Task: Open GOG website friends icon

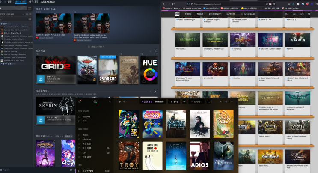Action: [x=294, y=14]
